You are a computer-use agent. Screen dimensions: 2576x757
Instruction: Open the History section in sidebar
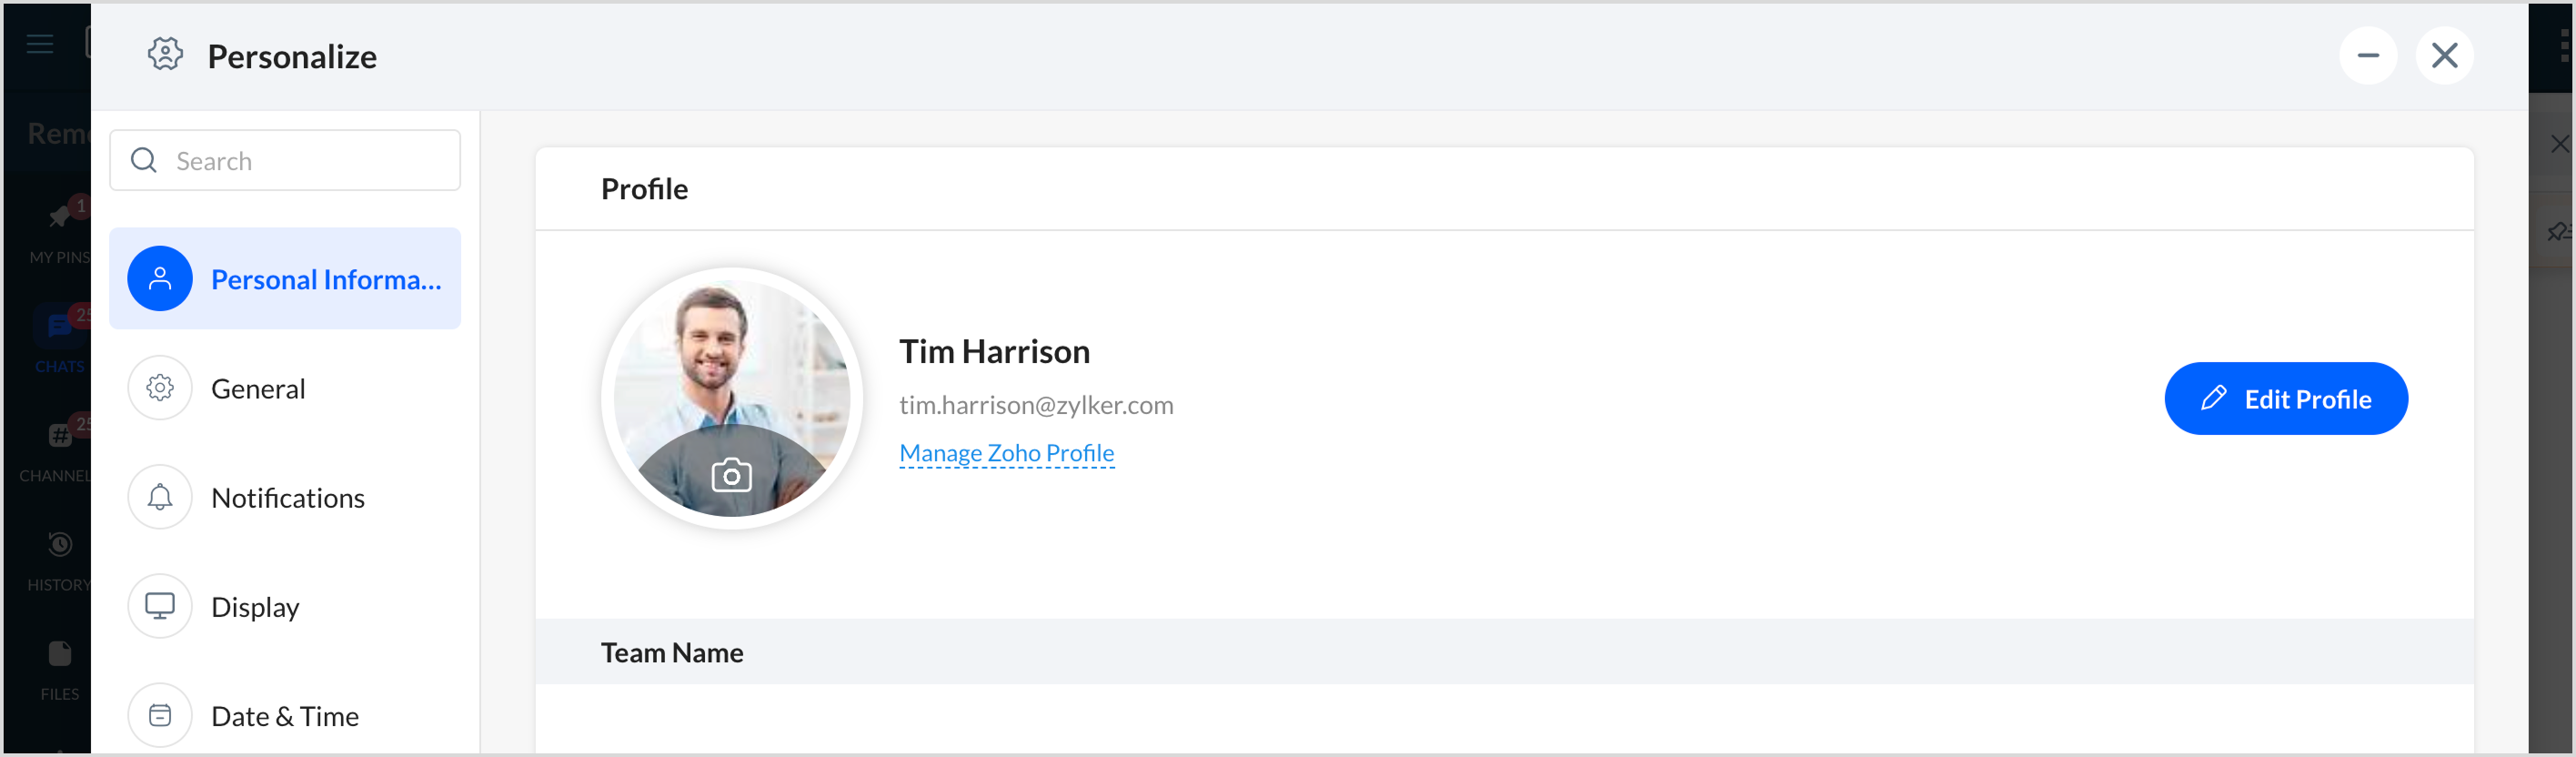pyautogui.click(x=58, y=558)
